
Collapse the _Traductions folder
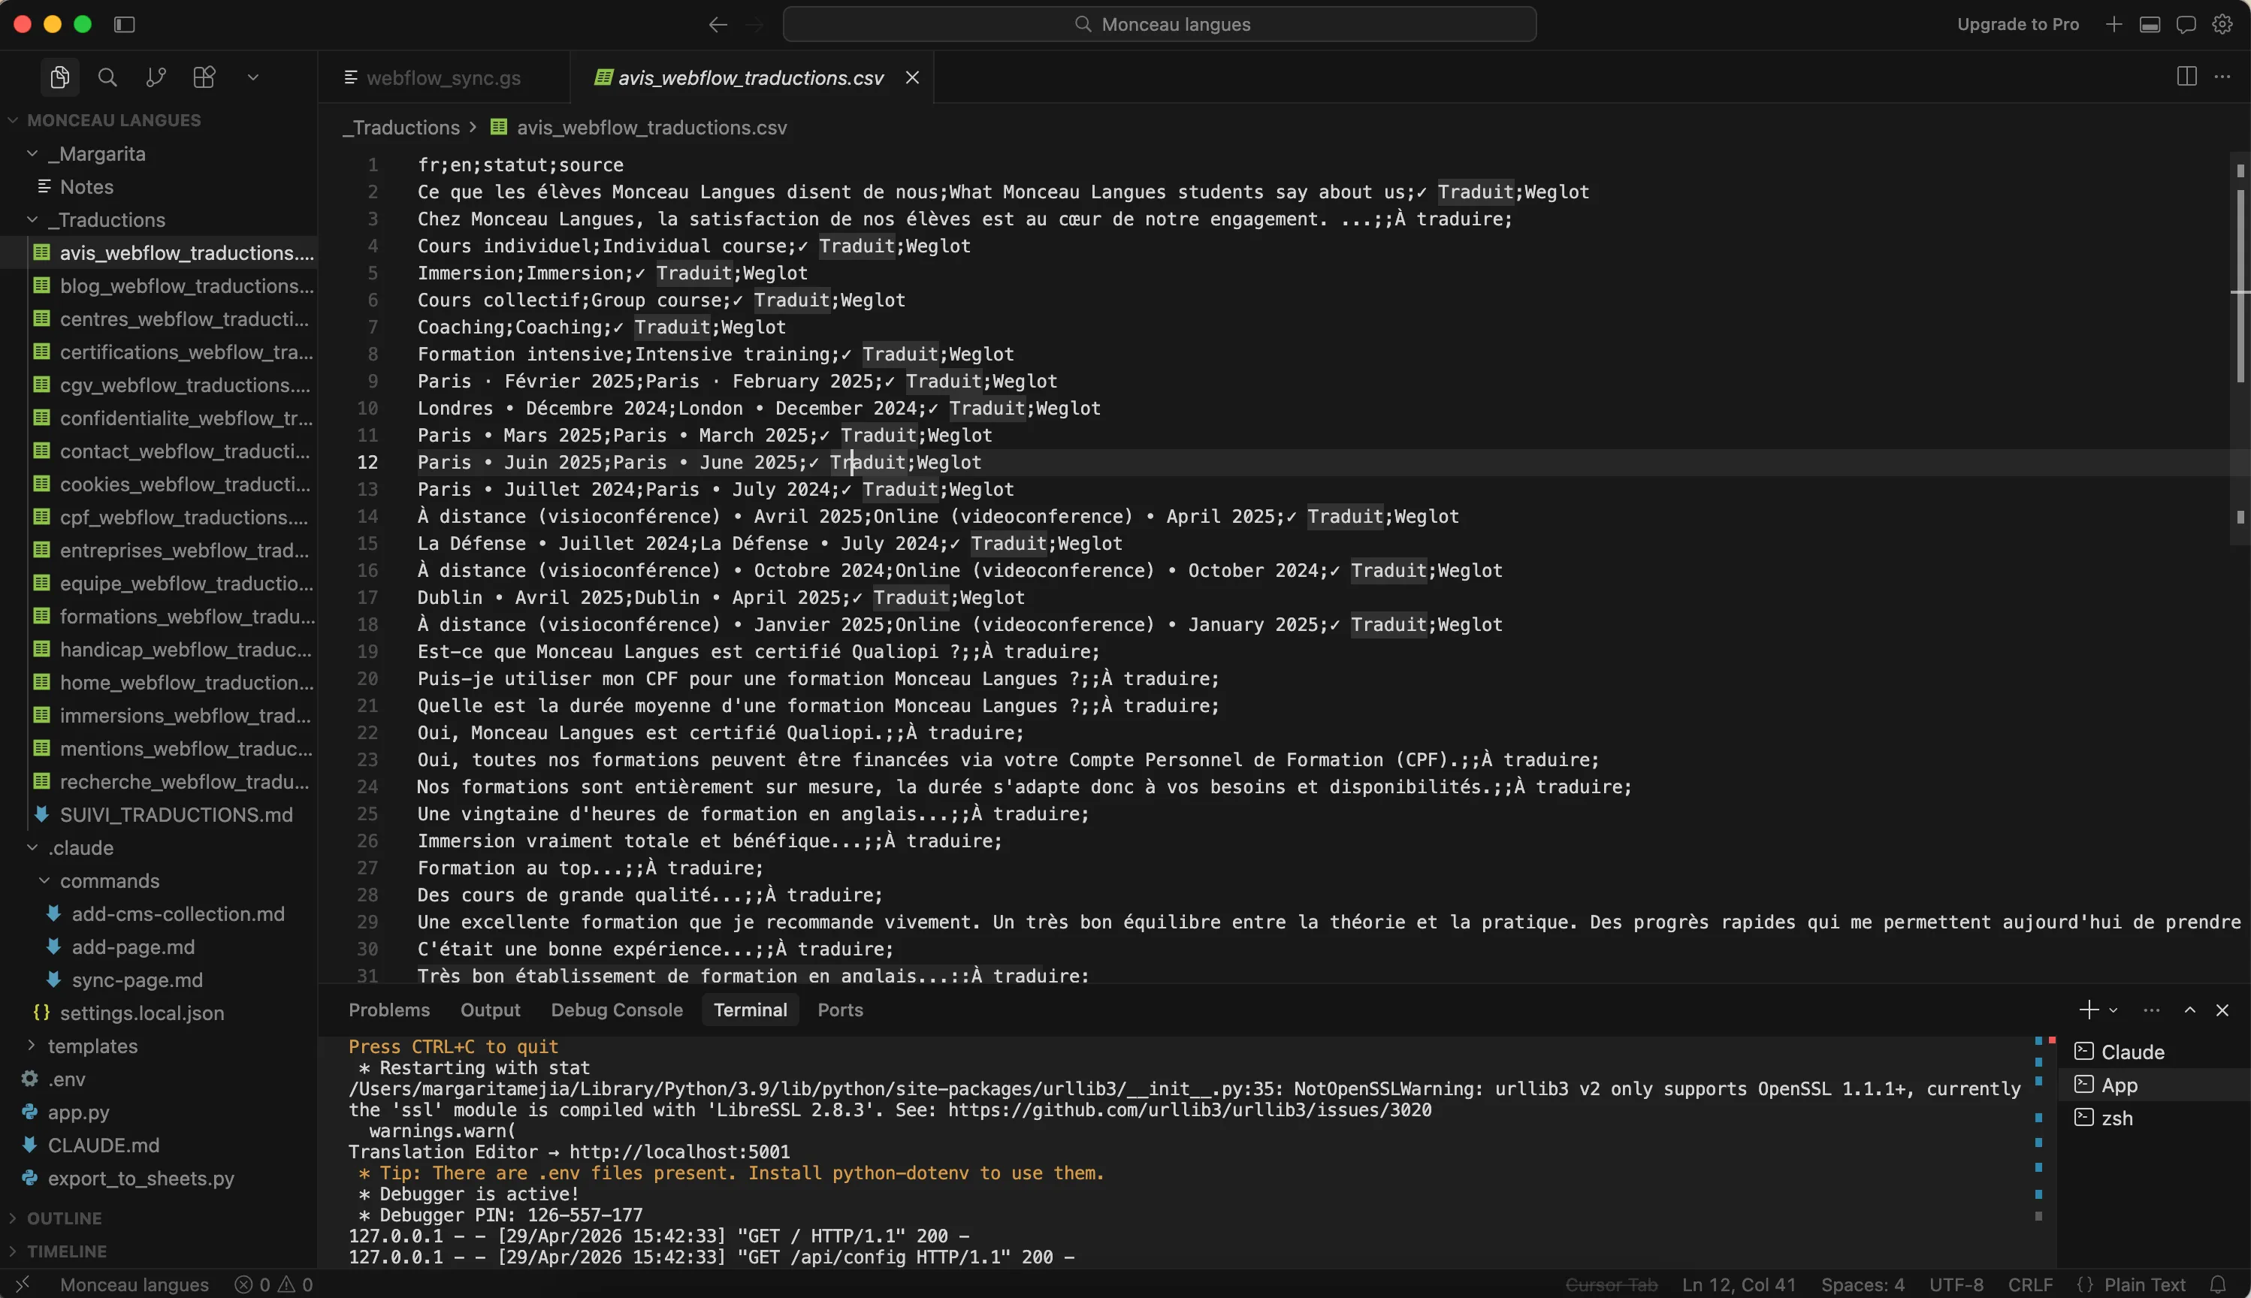106,219
